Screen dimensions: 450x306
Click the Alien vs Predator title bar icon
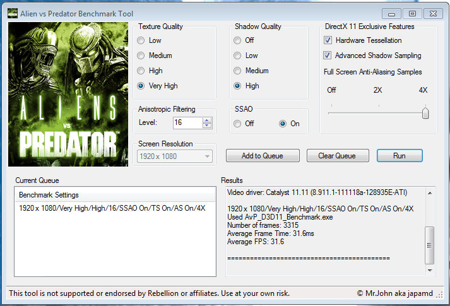pos(13,13)
